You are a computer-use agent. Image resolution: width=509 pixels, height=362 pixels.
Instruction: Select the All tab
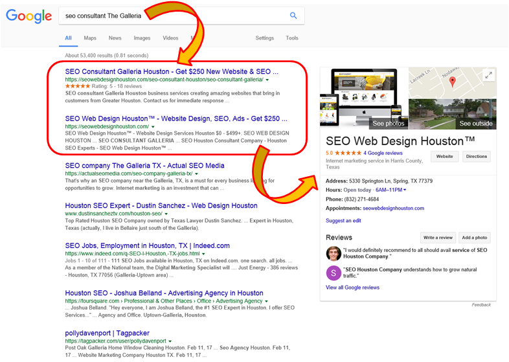coord(68,38)
